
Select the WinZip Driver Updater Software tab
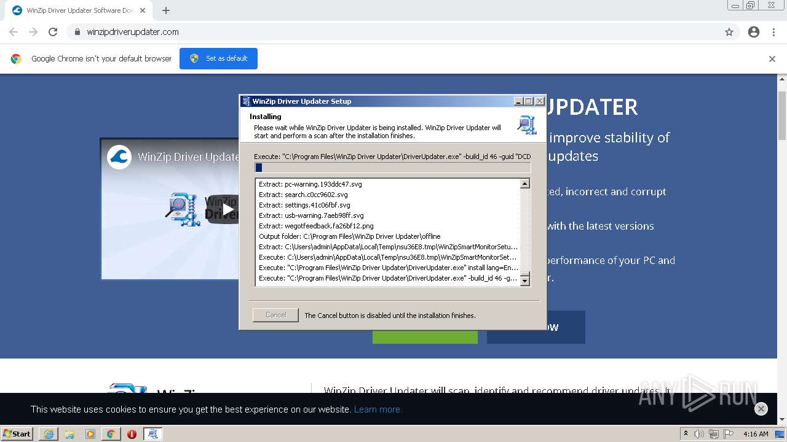tap(79, 10)
